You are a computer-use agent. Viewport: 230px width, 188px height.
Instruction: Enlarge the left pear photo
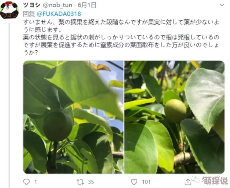coord(73,117)
